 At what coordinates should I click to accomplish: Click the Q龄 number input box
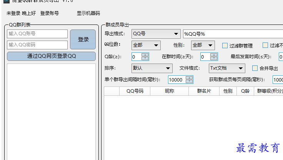pos(137,57)
